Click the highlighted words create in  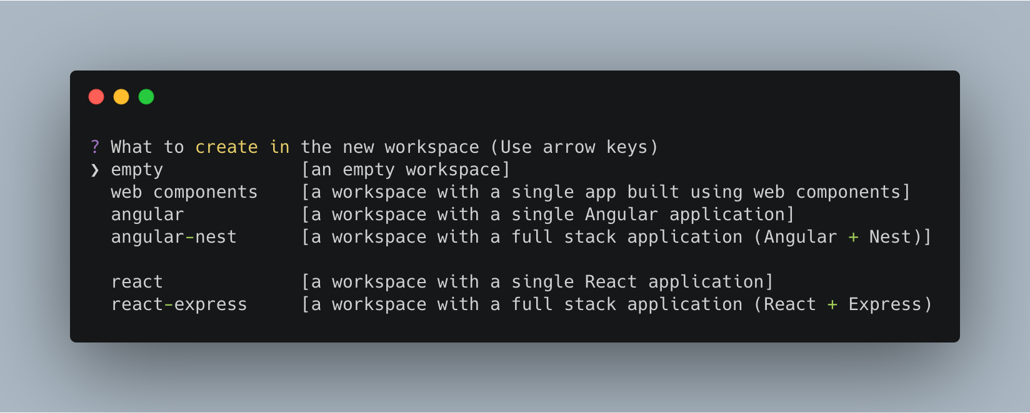pyautogui.click(x=242, y=147)
